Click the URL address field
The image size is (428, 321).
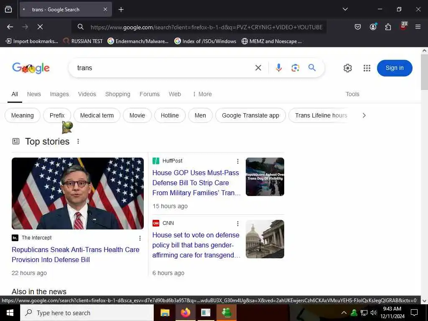coord(206,27)
